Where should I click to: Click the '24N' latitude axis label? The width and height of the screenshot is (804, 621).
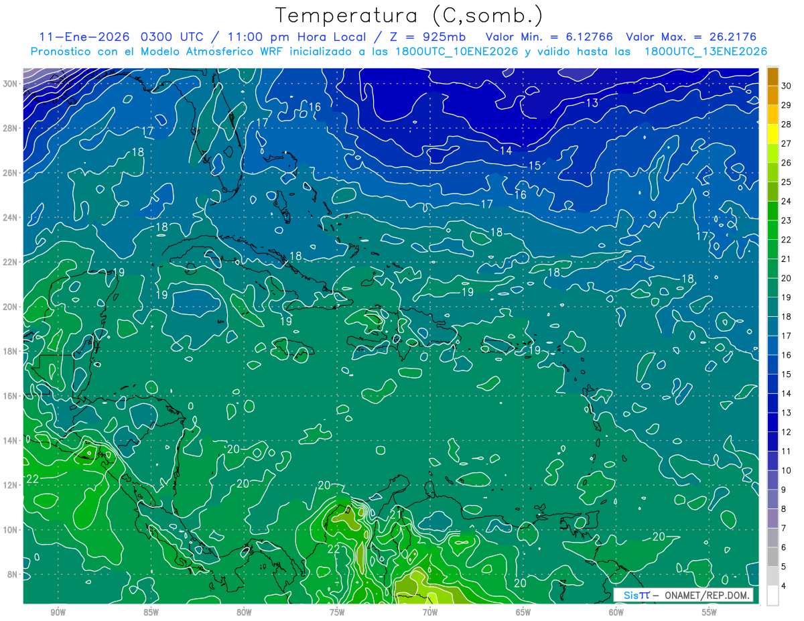pyautogui.click(x=10, y=218)
